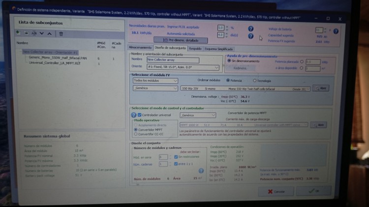Toggle 'entre 1 y 1' checkbox

[x=176, y=164]
